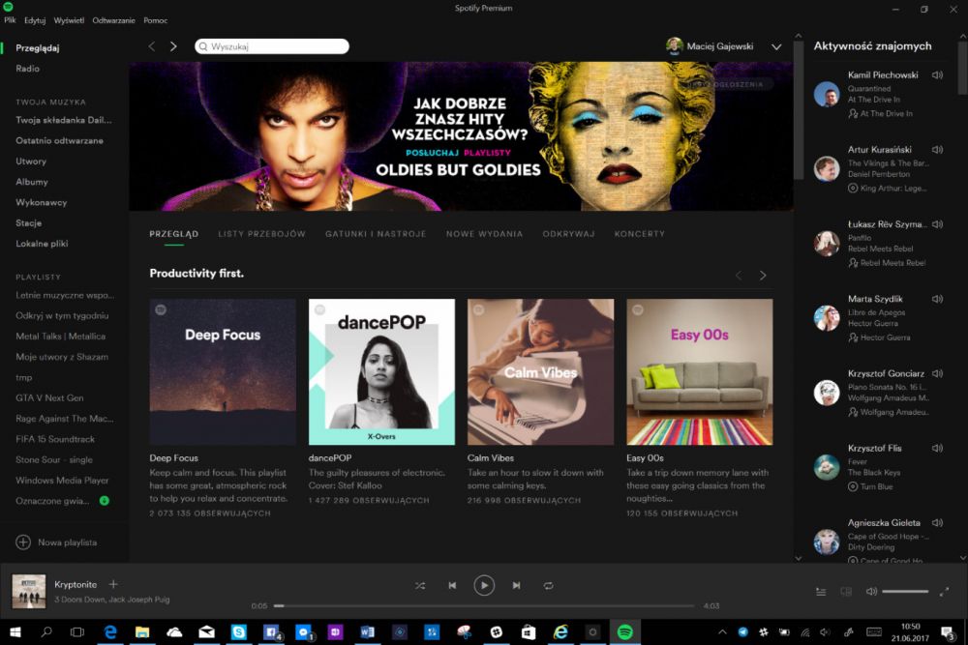Focus the Wyszukaj search field
The height and width of the screenshot is (645, 968).
click(x=272, y=46)
